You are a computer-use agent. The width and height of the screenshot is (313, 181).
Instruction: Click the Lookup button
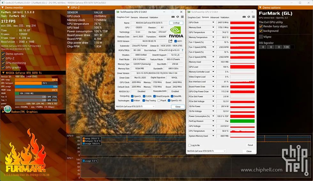pos(176,23)
